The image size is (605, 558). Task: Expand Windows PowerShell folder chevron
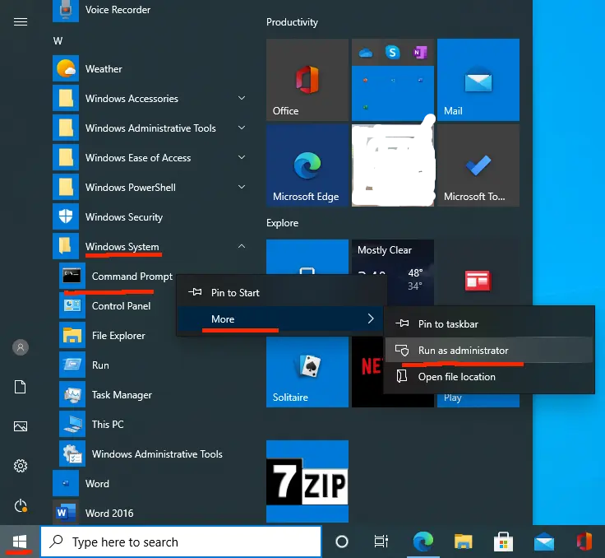coord(242,187)
